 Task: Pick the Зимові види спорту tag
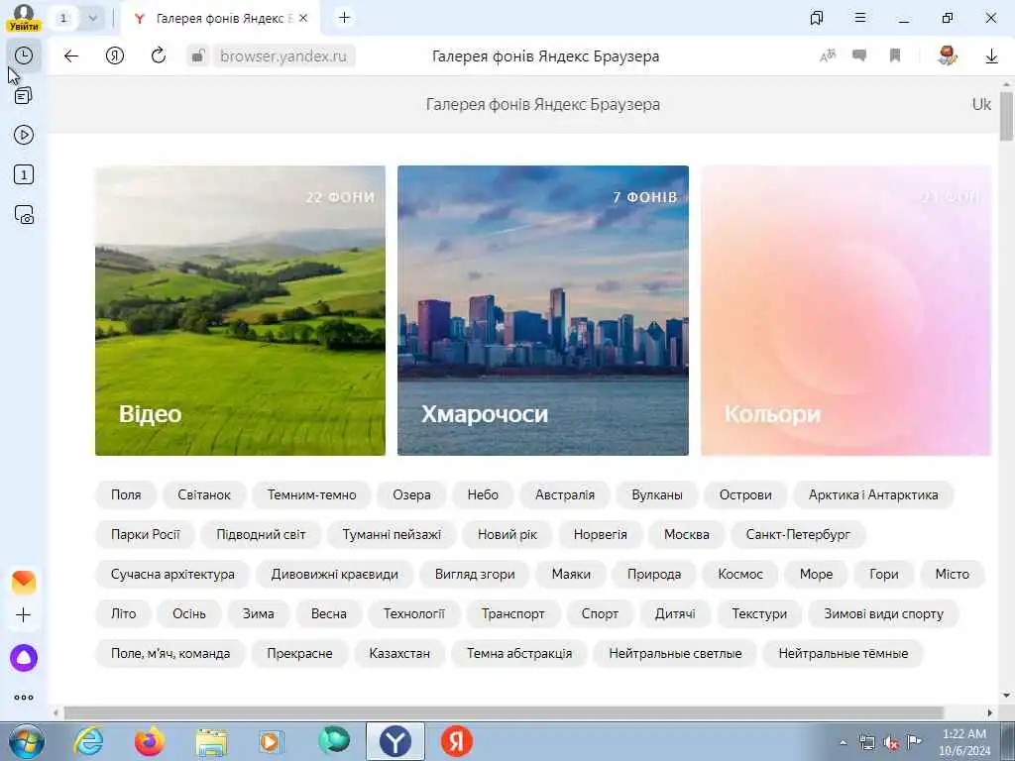(883, 613)
